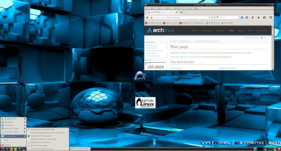Show bookmarks list icon in Firefox toolbar
Image resolution: width=281 pixels, height=151 pixels.
point(247,18)
